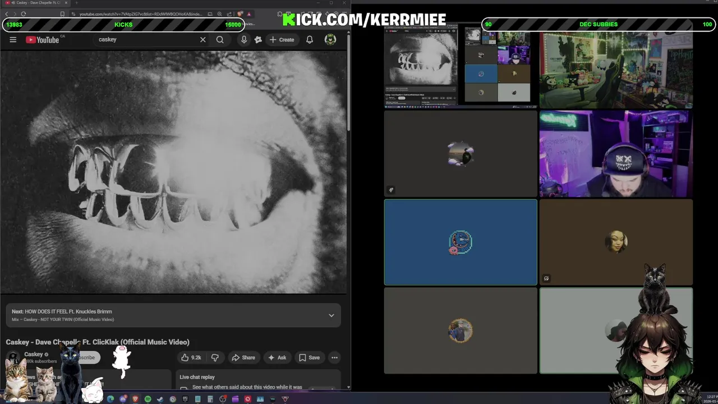This screenshot has width=718, height=404.
Task: Open the YouTube hamburger guide menu
Action: (13, 39)
